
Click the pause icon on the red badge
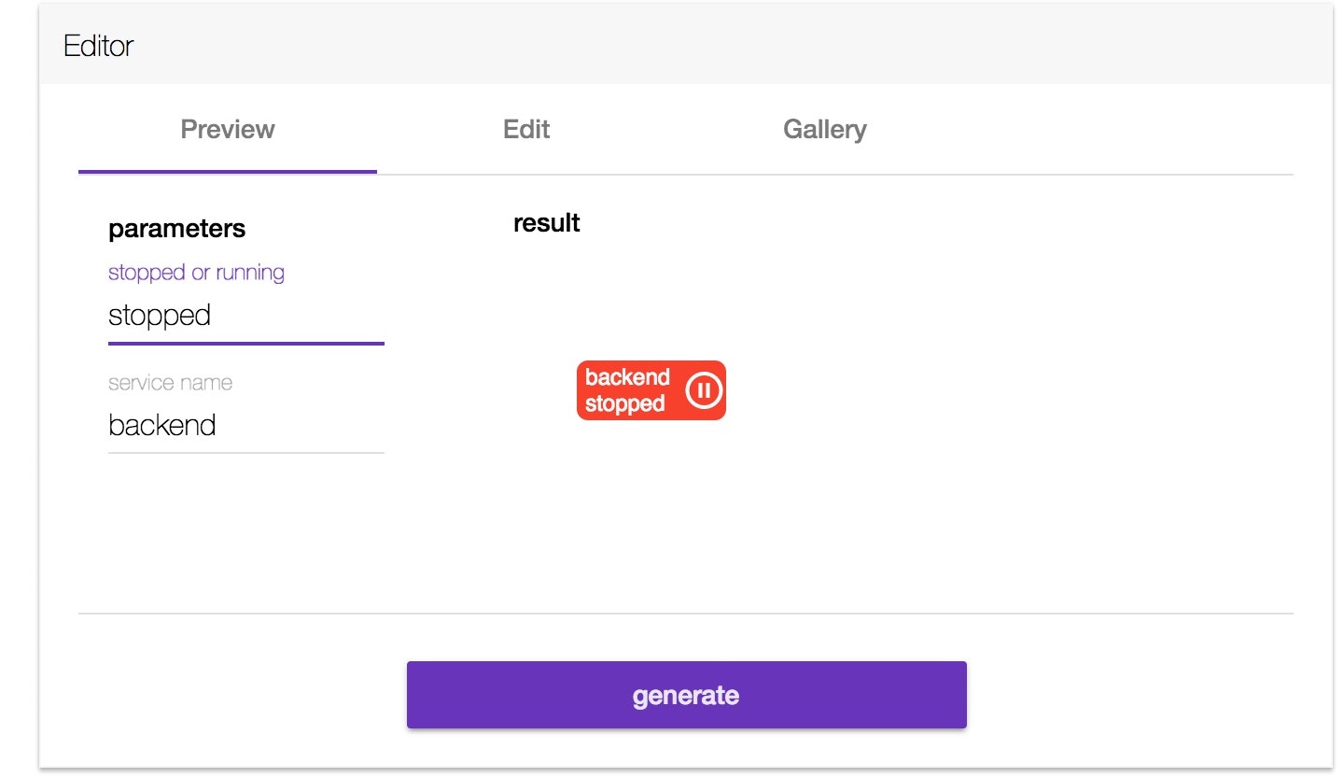(706, 390)
